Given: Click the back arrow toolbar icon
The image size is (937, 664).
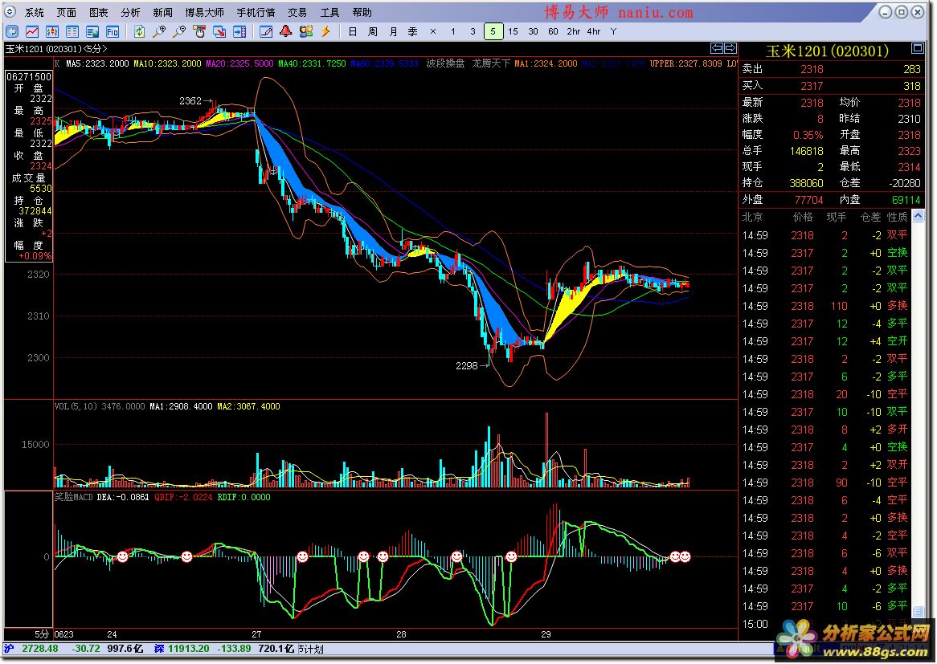Looking at the screenshot, I should coord(12,31).
